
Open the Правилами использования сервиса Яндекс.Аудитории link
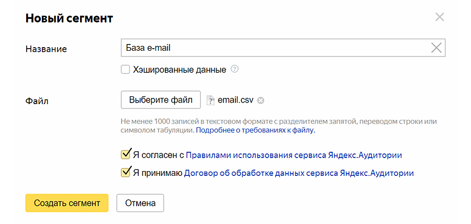[x=294, y=155]
